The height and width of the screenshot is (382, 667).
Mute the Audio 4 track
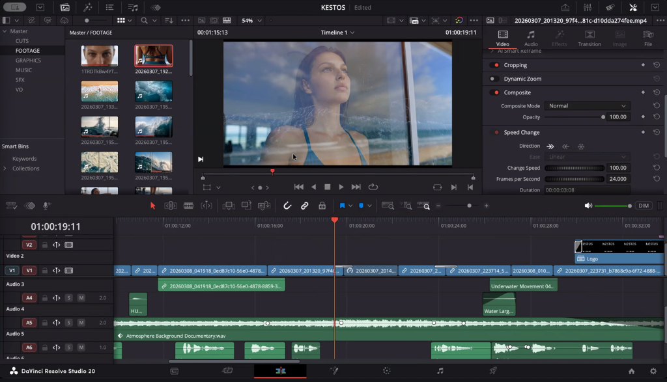click(x=81, y=297)
